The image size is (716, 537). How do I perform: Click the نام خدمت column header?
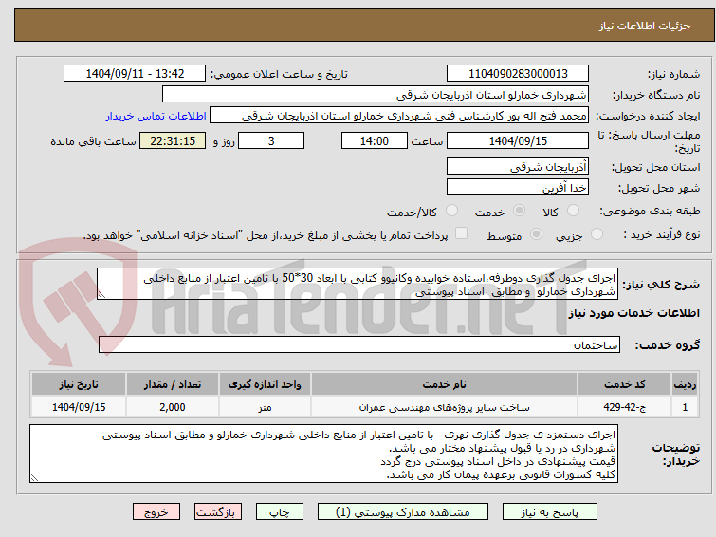pos(445,384)
